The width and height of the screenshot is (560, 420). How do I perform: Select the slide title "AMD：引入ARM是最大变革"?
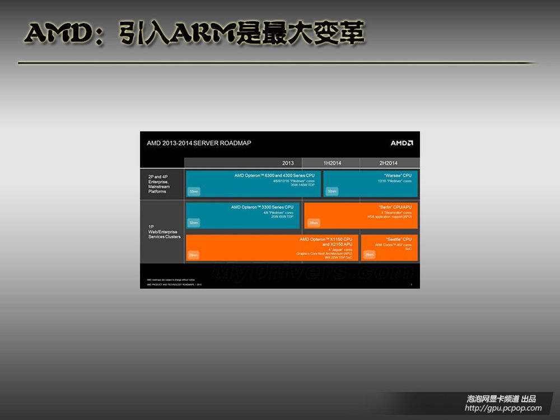pos(194,33)
